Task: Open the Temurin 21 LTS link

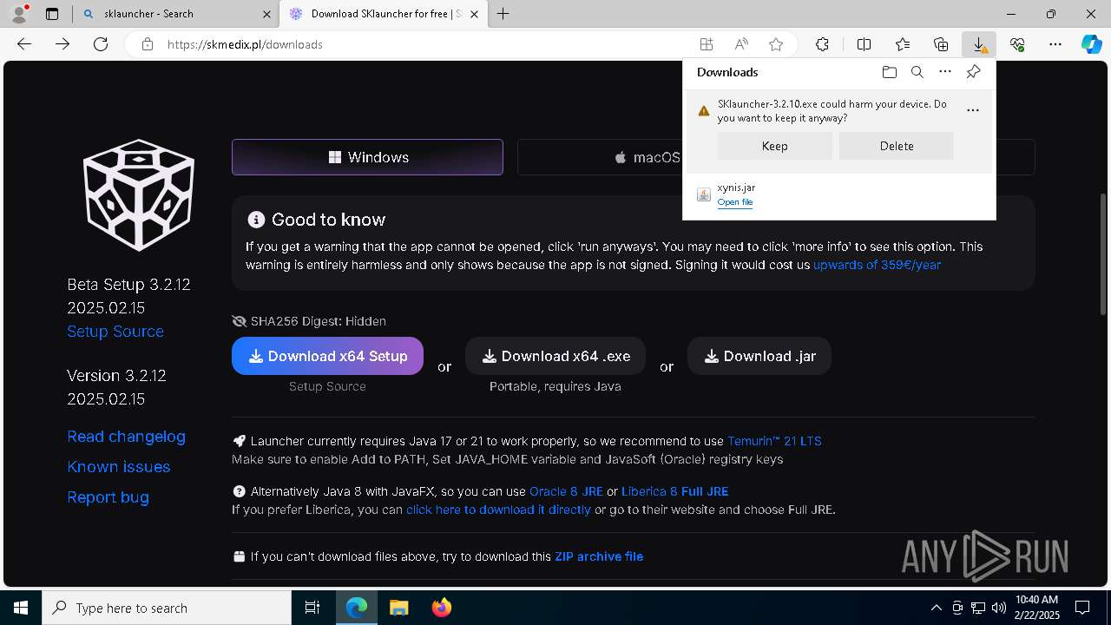Action: coord(774,441)
